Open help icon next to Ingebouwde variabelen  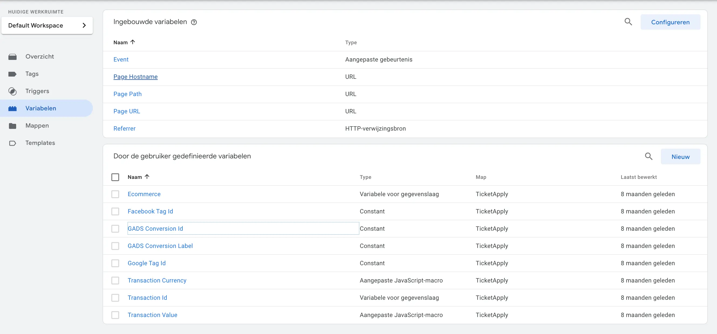194,22
